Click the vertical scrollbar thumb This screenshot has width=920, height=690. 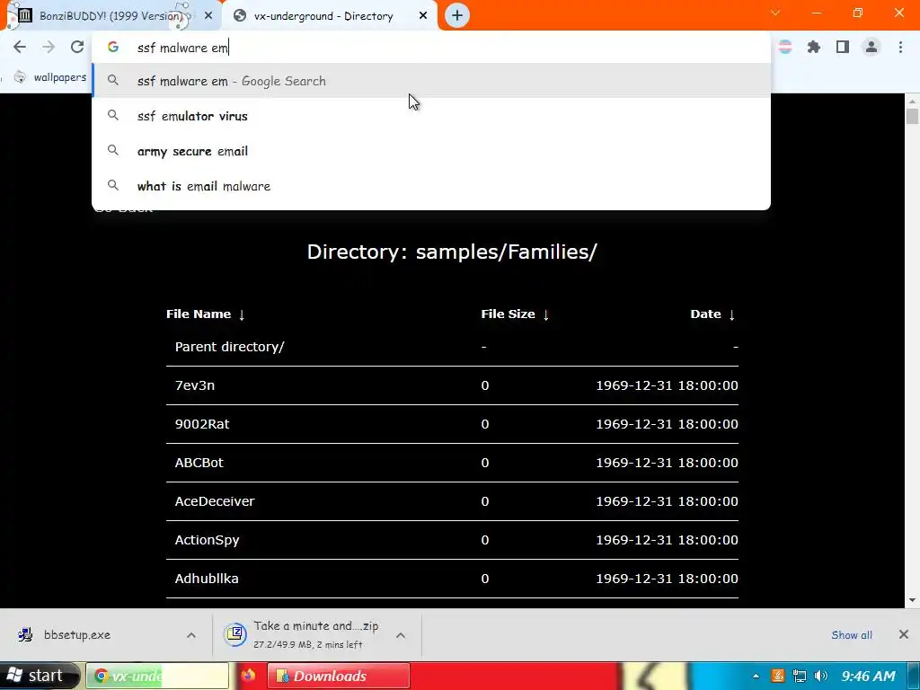coord(913,116)
